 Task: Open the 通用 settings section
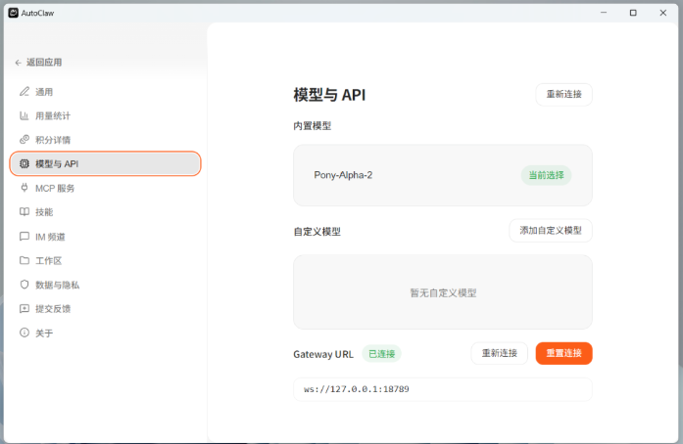click(105, 92)
